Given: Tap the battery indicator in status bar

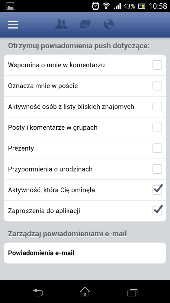Looking at the screenshot, I should click(x=142, y=6).
